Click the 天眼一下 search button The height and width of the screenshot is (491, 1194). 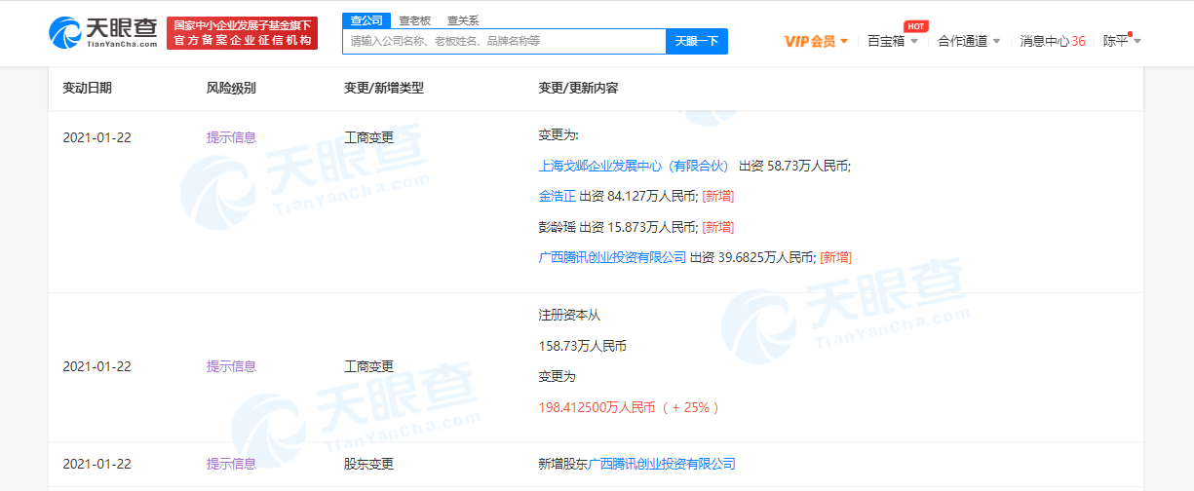[697, 41]
